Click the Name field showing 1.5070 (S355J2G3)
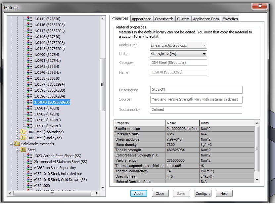Screen dimensions: 275x218 178,72
